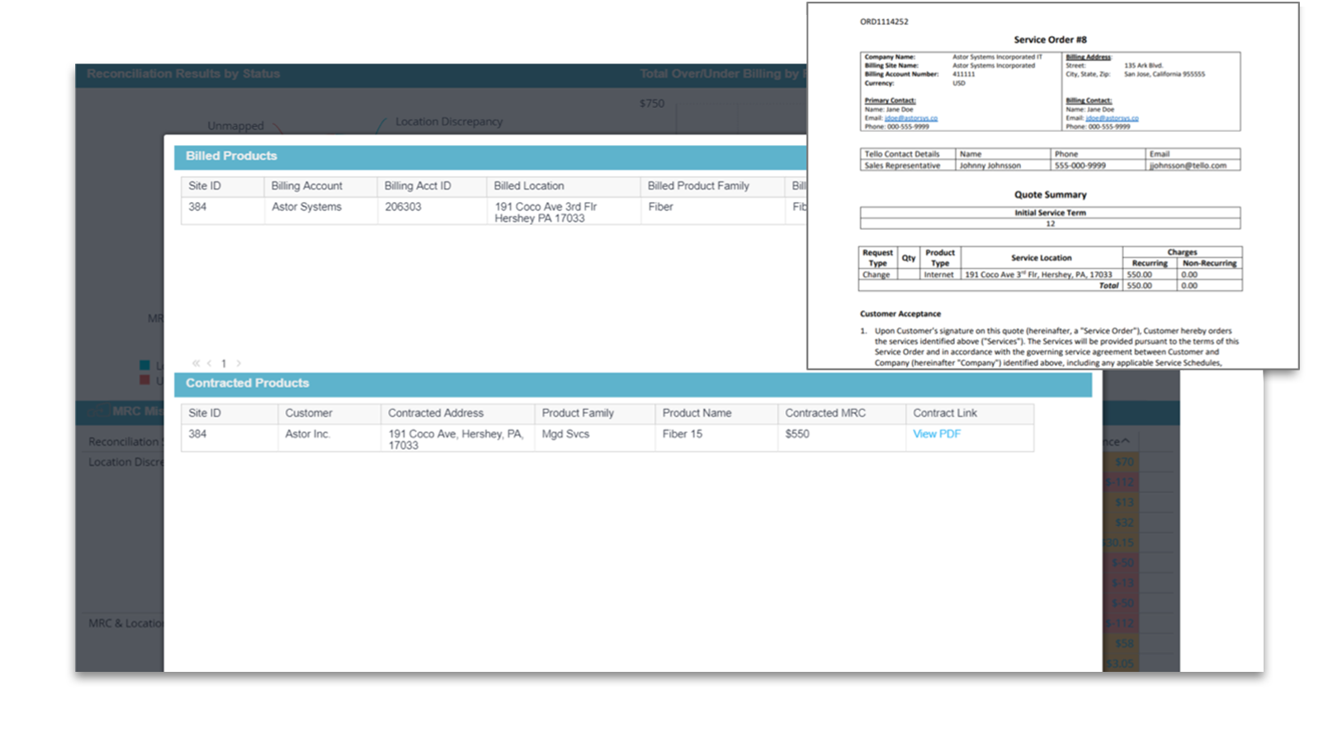1342x751 pixels.
Task: Click Initial Service Term value 12
Action: (x=1050, y=223)
